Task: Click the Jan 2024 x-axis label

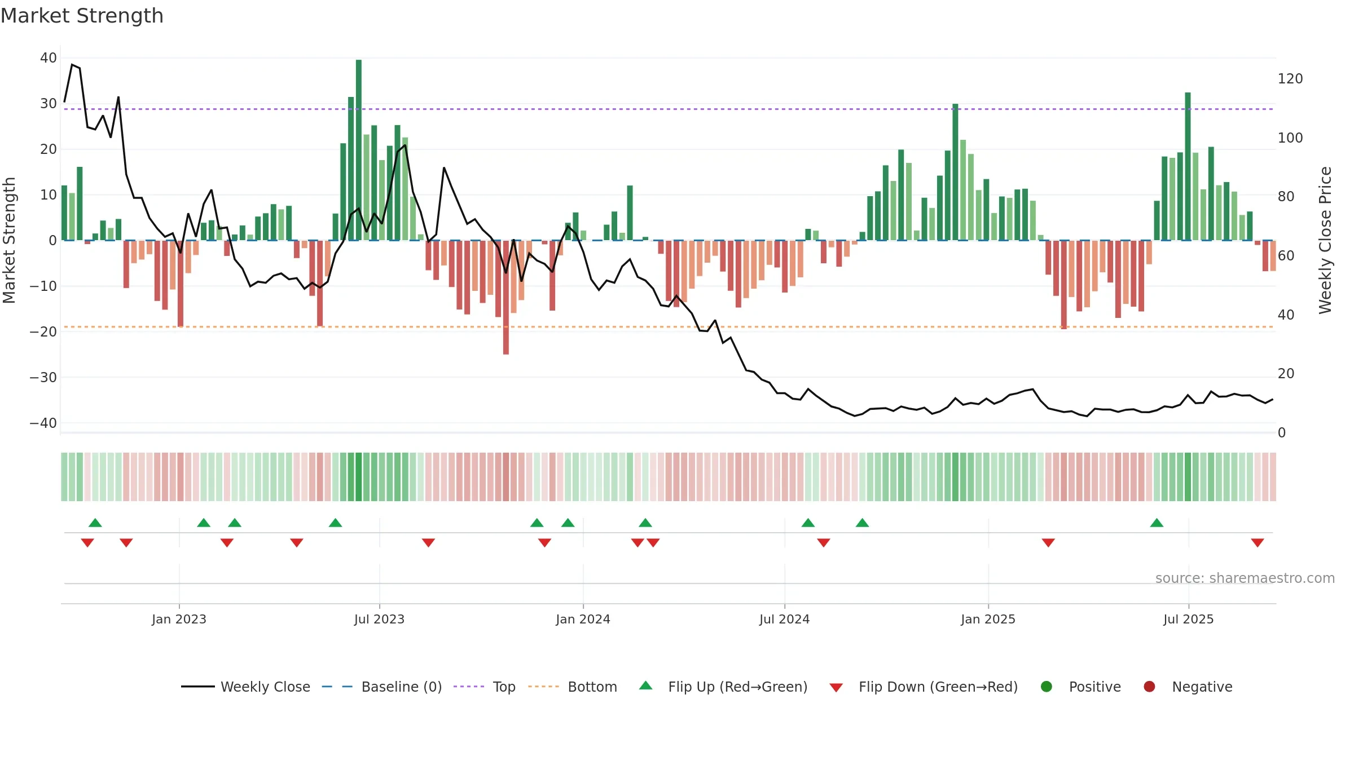Action: tap(583, 619)
